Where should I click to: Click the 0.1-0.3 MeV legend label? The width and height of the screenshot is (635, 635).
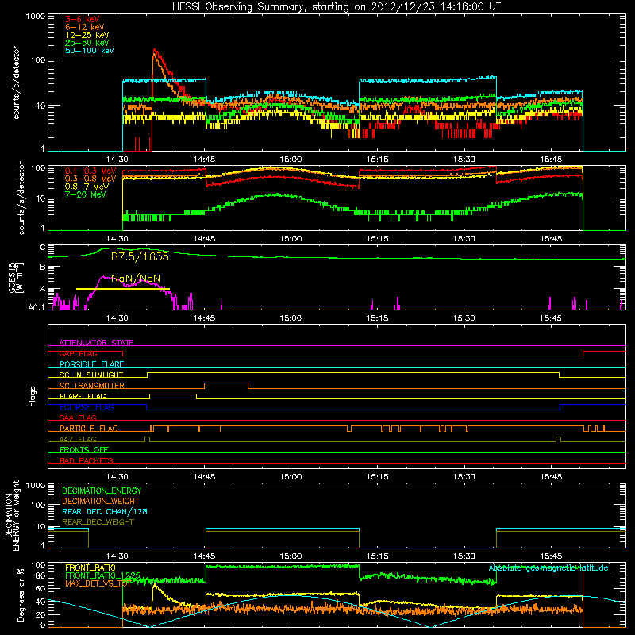pyautogui.click(x=90, y=171)
